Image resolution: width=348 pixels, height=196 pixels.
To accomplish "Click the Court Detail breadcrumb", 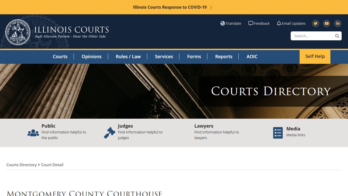I will [52, 165].
